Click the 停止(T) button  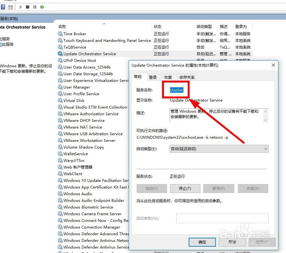point(185,188)
